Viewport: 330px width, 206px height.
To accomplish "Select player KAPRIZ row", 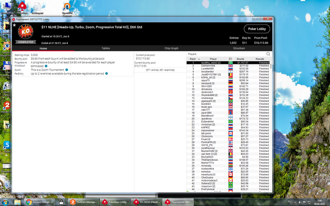I will [228, 127].
